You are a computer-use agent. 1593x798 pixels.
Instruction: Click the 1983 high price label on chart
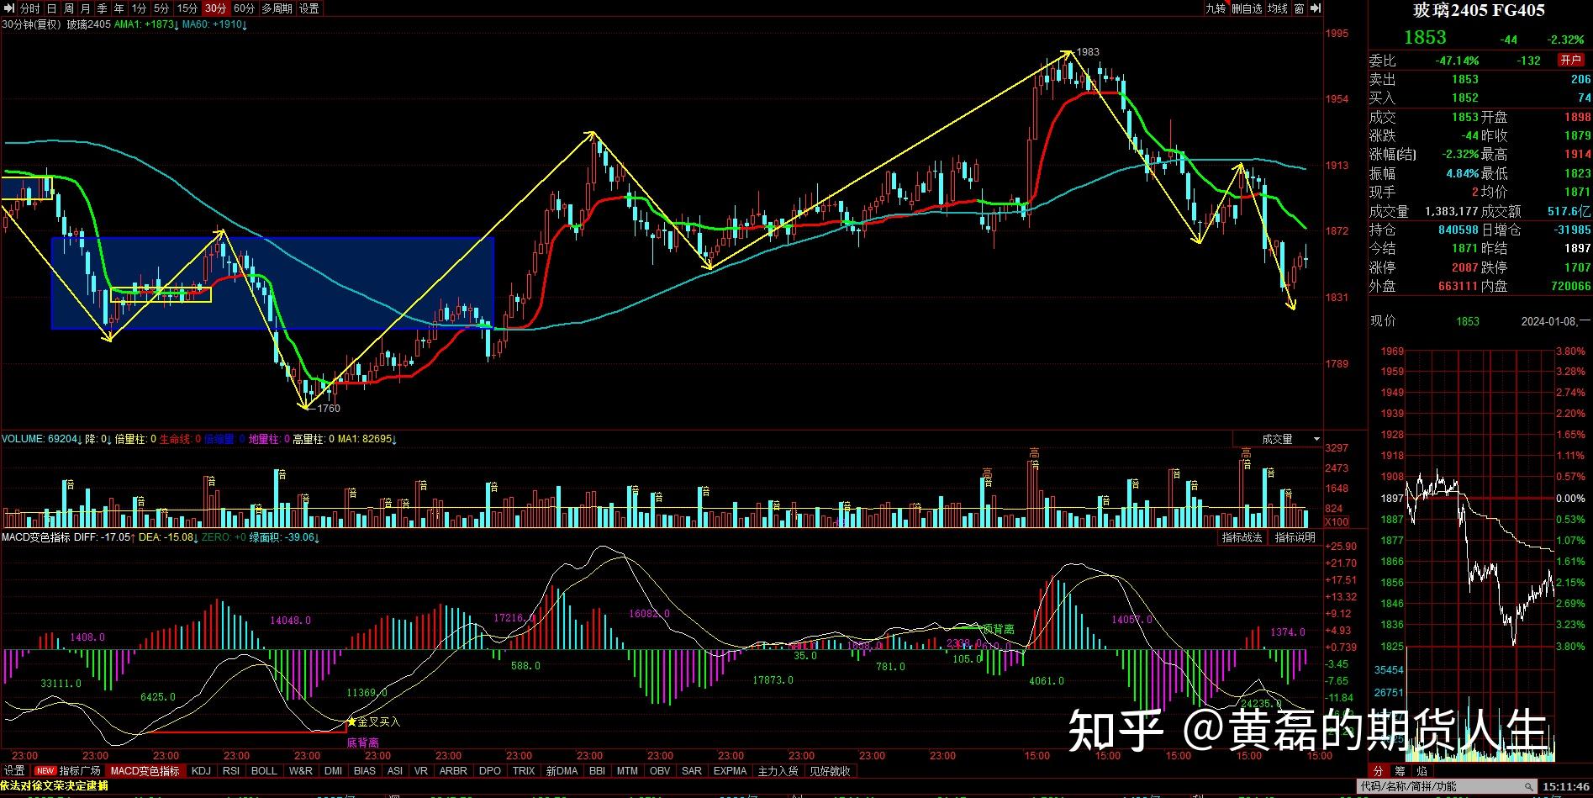[1088, 52]
